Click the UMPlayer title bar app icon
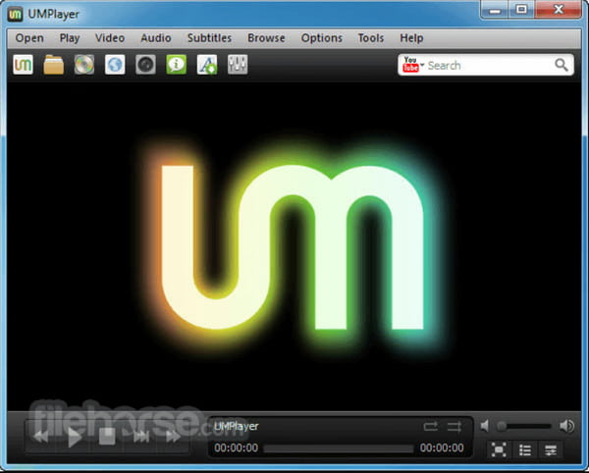The image size is (589, 473). [16, 15]
